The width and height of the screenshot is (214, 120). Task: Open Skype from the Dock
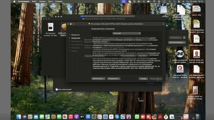point(117,117)
